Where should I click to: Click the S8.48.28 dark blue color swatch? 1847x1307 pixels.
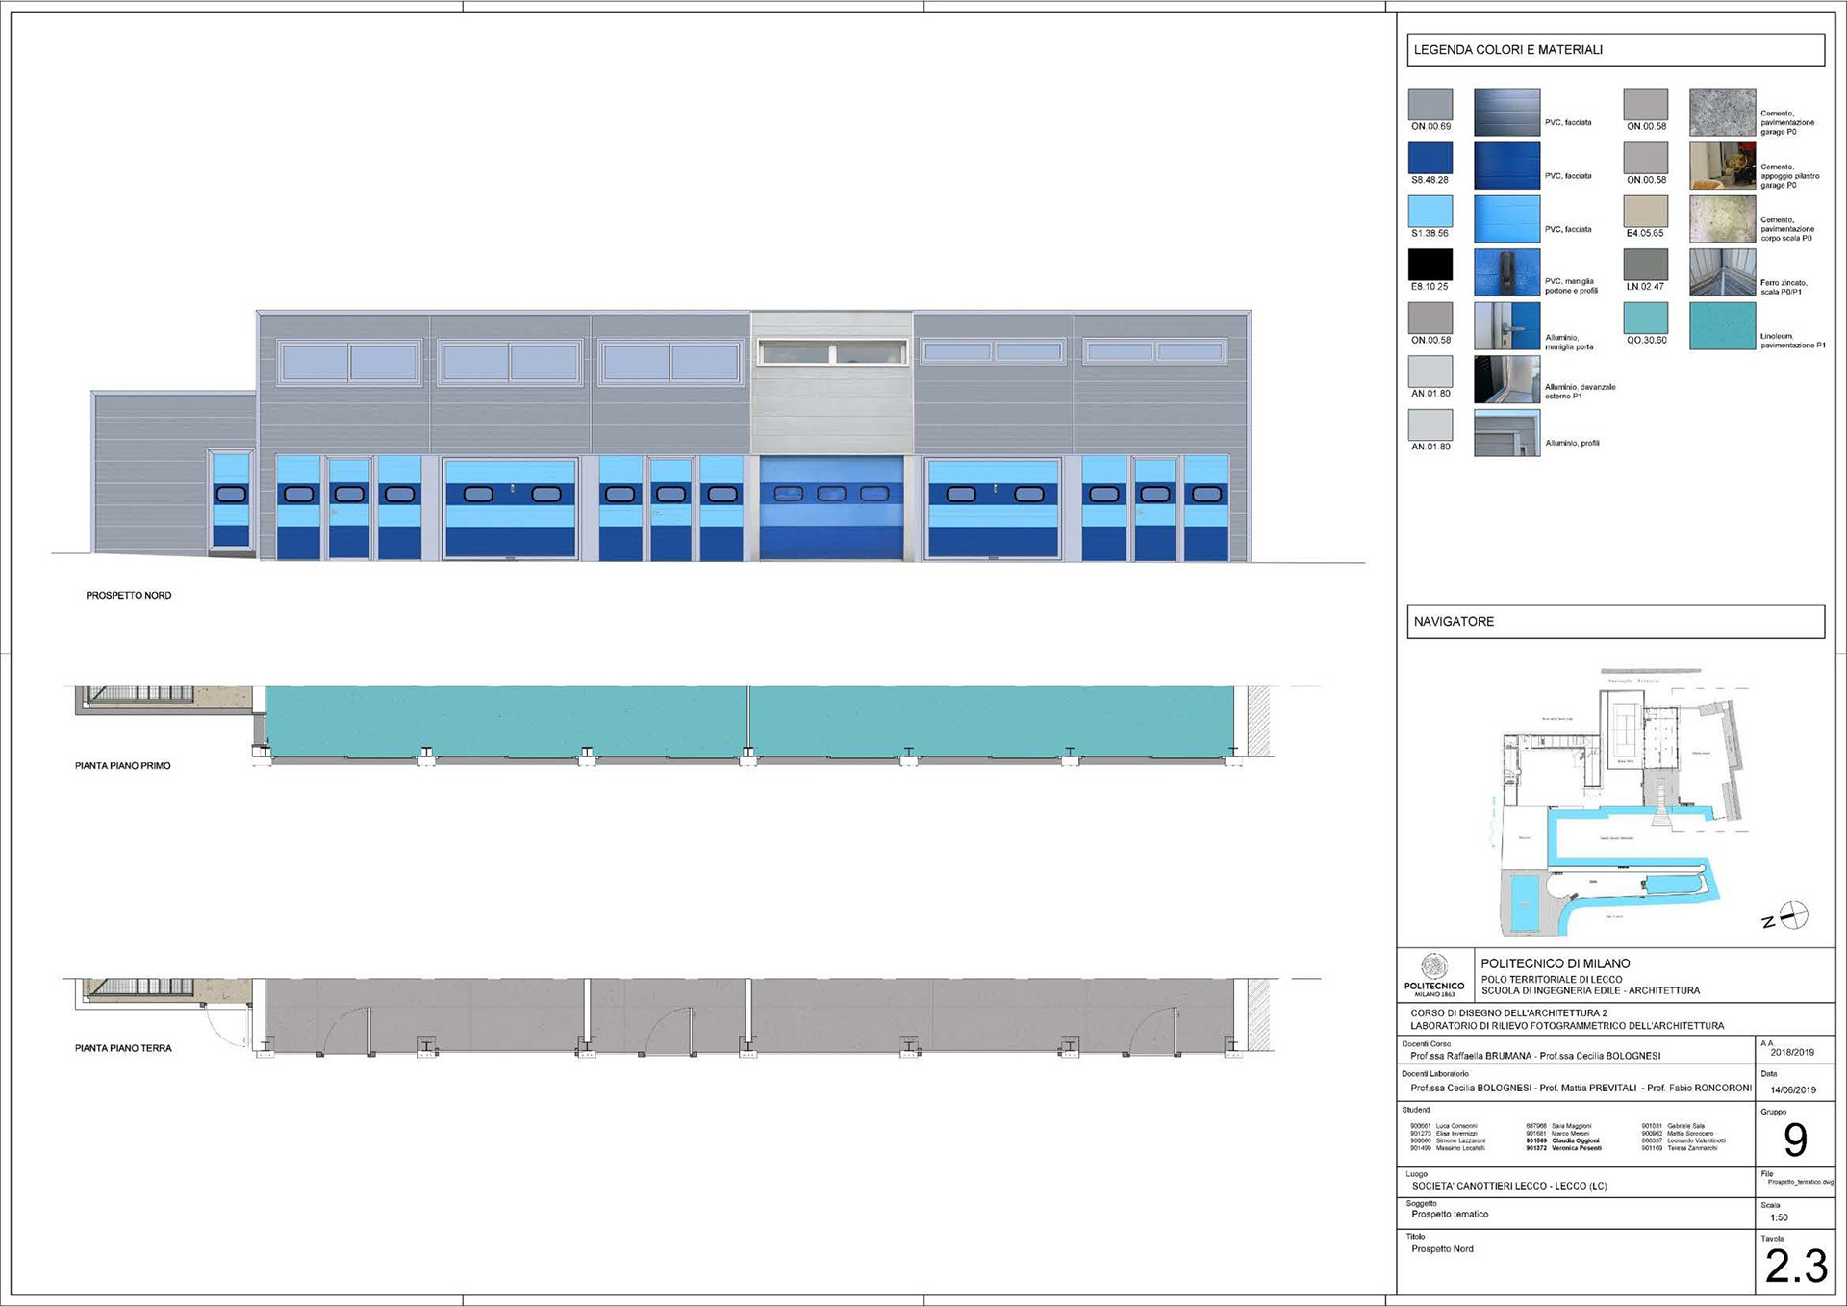(x=1430, y=158)
